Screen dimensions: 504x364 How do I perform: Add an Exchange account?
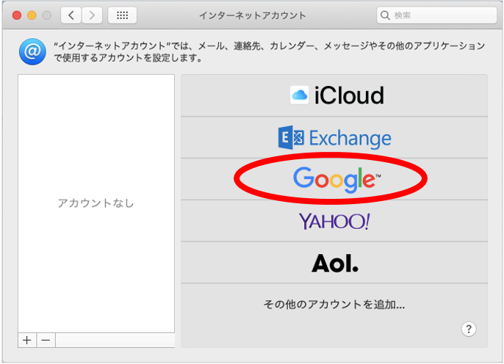(334, 137)
